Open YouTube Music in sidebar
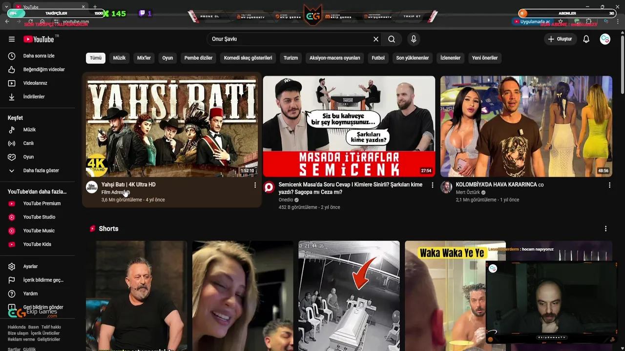This screenshot has width=625, height=351. (x=39, y=231)
